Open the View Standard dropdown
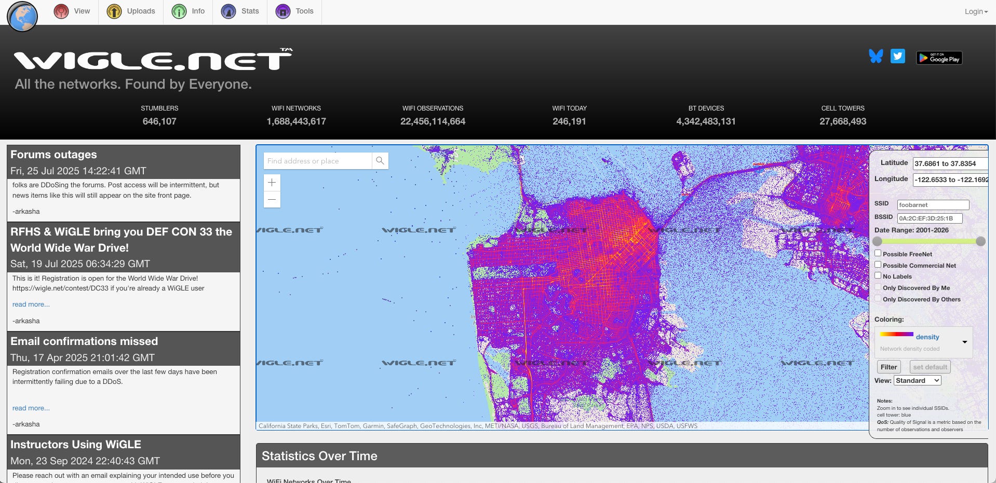Image resolution: width=996 pixels, height=483 pixels. [918, 380]
